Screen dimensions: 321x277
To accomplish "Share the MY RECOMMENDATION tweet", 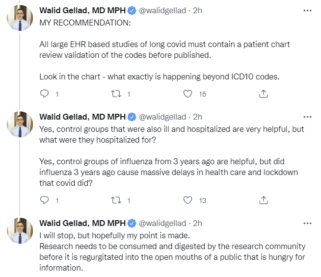I will tap(263, 94).
